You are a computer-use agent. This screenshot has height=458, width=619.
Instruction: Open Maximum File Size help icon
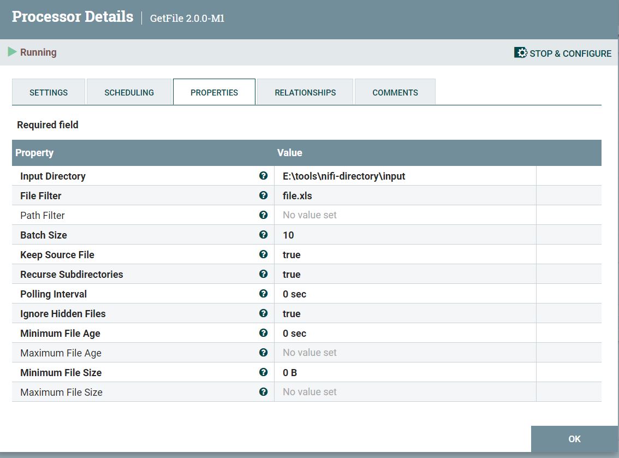[x=264, y=392]
